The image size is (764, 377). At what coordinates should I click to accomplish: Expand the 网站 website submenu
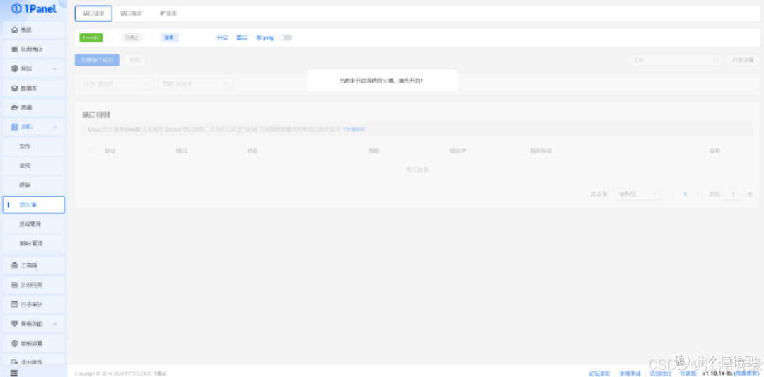click(x=55, y=69)
